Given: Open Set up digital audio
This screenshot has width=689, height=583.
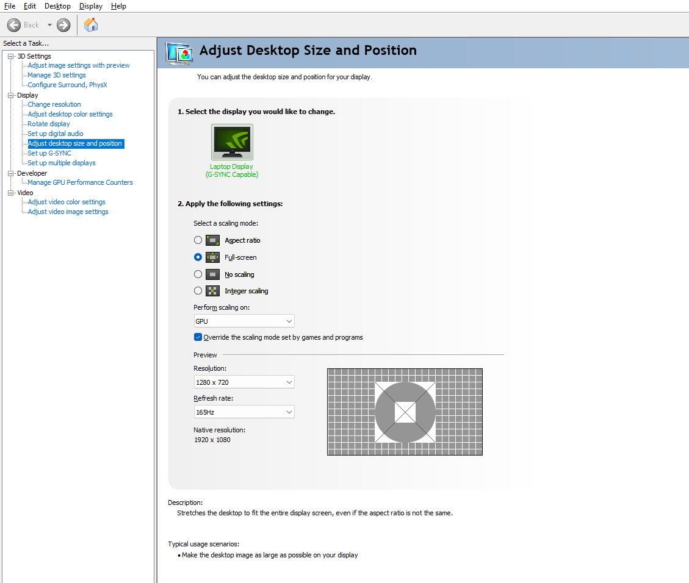Looking at the screenshot, I should pos(56,134).
